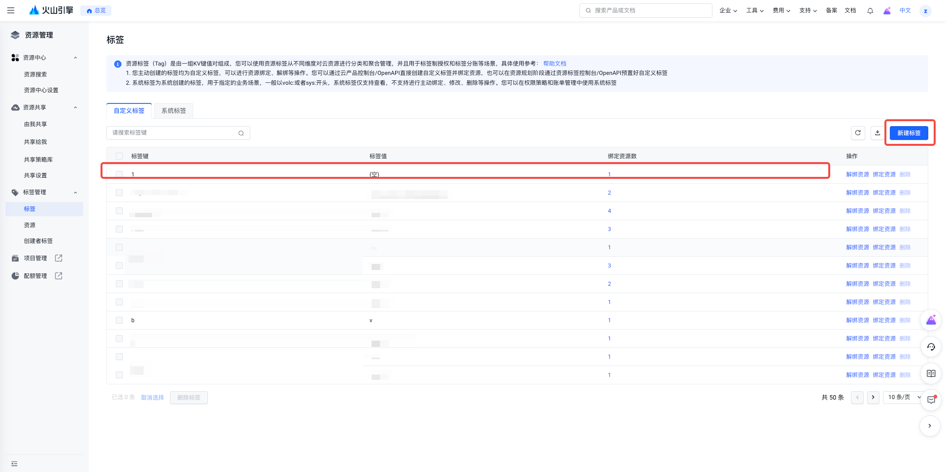Image resolution: width=946 pixels, height=472 pixels.
Task: Open quota management external link icon
Action: coord(59,276)
